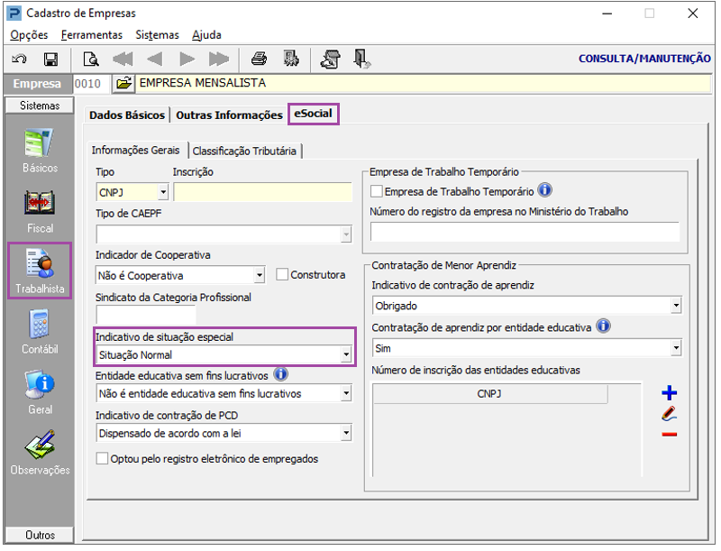721x551 pixels.
Task: Click the scroll document toolbar icon
Action: tap(330, 59)
